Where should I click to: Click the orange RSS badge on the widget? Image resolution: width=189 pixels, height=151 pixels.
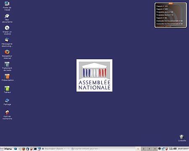tap(171, 3)
